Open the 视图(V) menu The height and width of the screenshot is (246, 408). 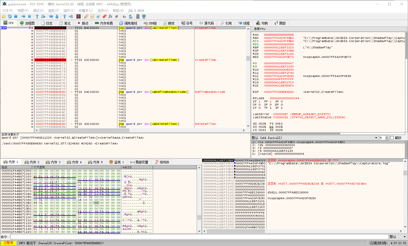[23, 11]
